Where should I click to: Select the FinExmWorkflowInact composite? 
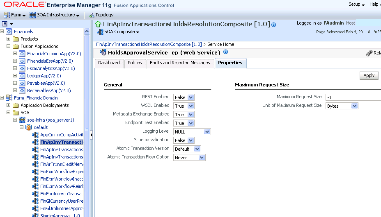62,179
